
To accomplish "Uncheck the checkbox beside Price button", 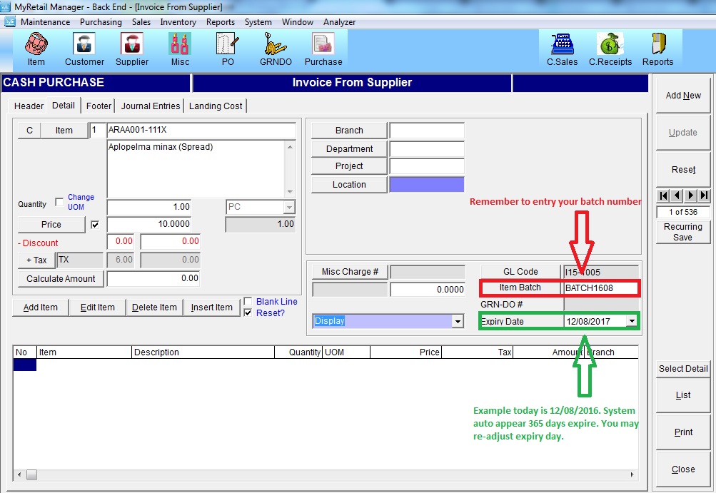I will (96, 225).
